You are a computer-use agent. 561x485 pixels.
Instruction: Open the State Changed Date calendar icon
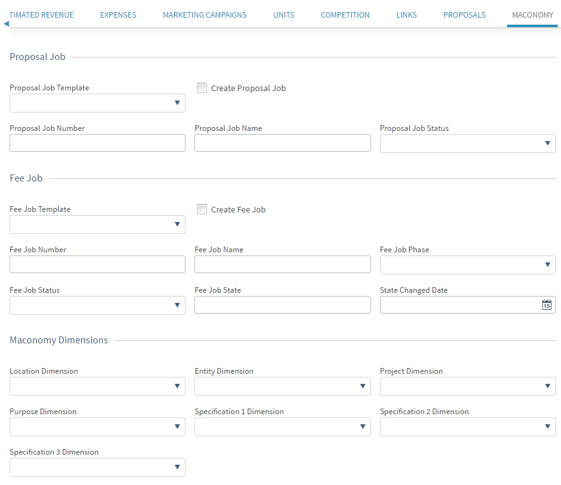tap(546, 305)
